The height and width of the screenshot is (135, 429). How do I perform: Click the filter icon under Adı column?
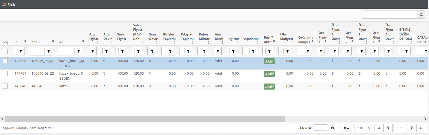click(78, 51)
